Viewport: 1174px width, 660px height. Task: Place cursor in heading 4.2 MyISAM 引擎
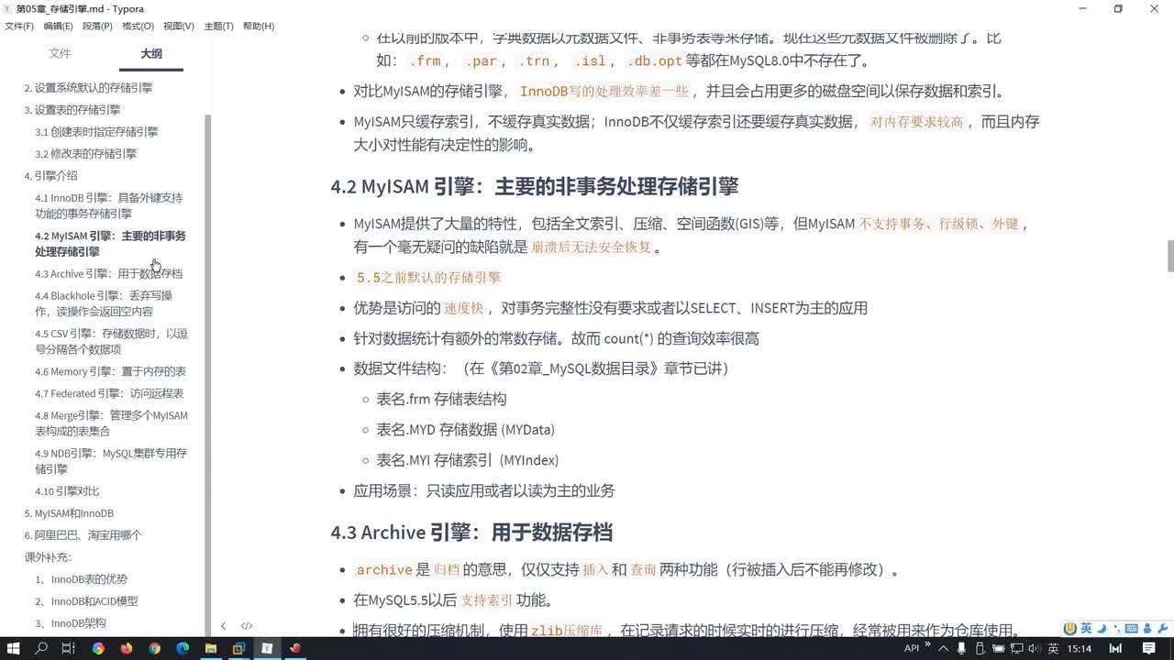[x=534, y=186]
